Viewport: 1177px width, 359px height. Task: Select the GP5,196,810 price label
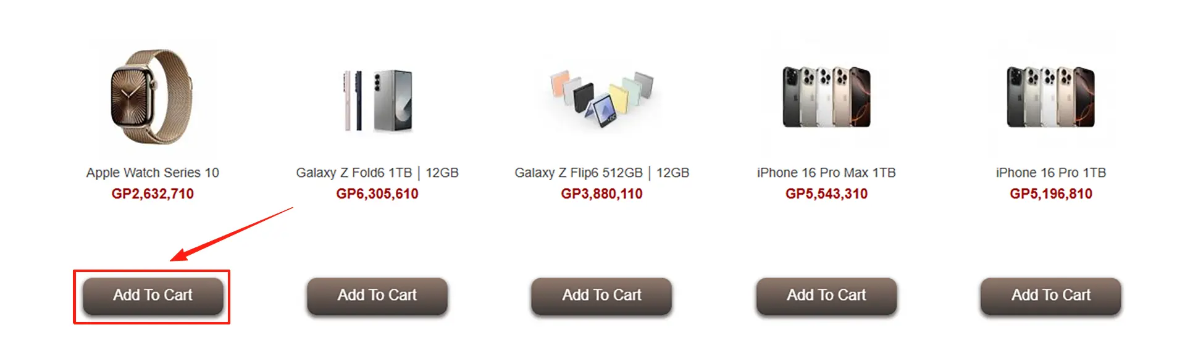1050,194
